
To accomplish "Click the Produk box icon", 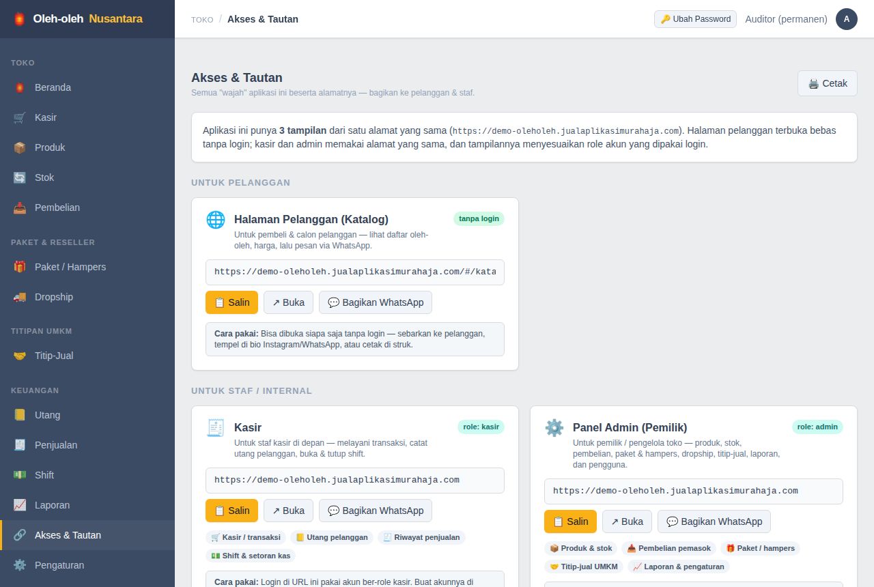I will point(20,147).
